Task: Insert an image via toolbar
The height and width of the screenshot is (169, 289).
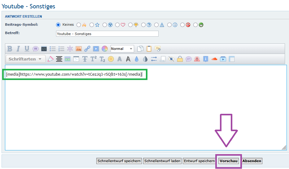Action: click(79, 49)
